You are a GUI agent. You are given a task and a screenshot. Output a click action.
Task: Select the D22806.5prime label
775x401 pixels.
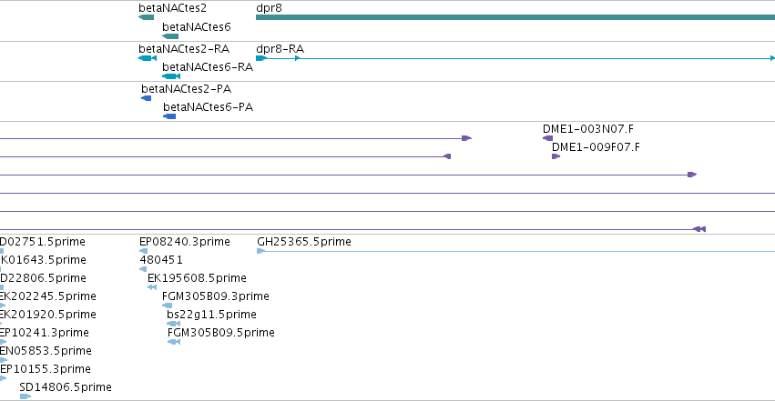(x=43, y=278)
